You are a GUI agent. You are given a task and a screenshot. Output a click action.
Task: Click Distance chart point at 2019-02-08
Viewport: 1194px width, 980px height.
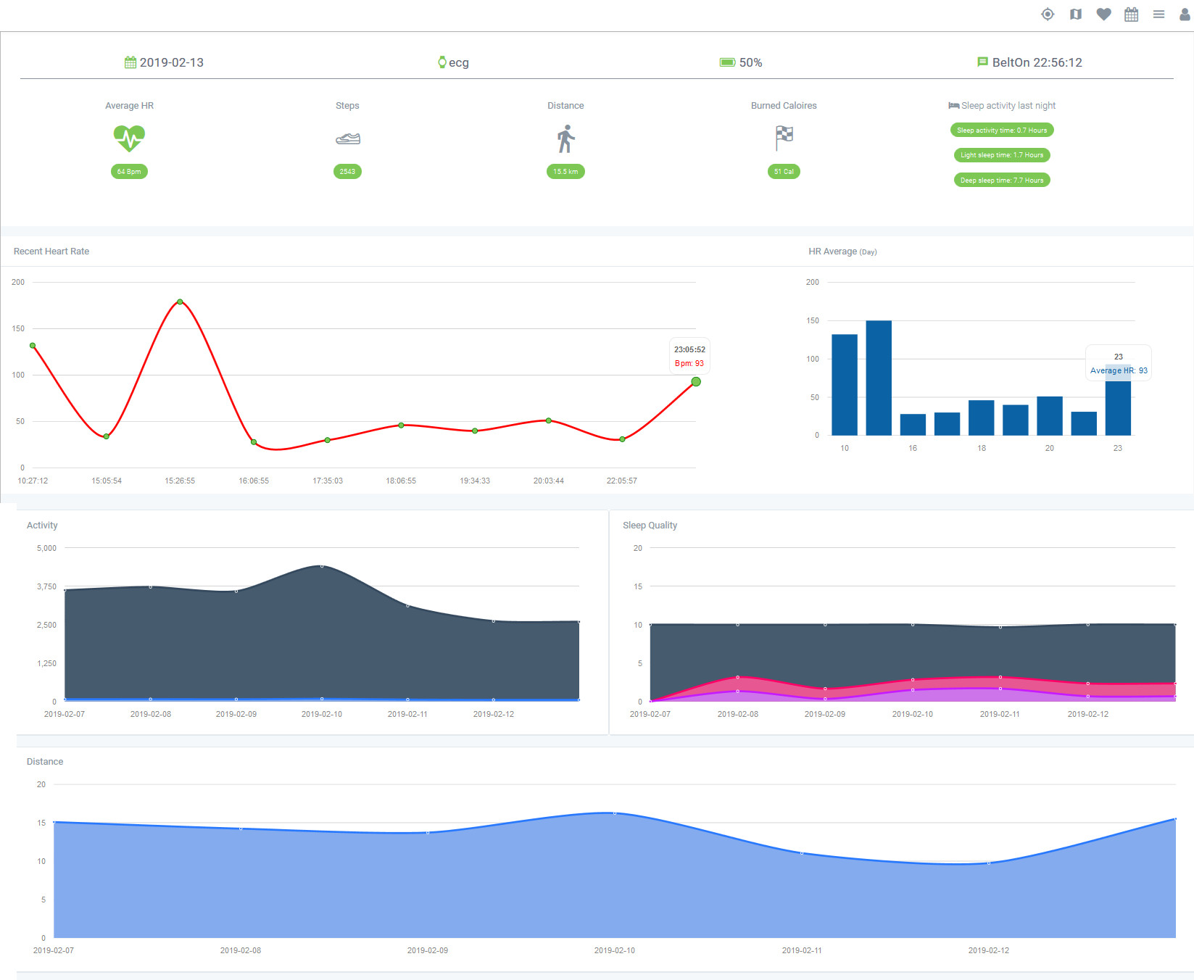[x=241, y=828]
